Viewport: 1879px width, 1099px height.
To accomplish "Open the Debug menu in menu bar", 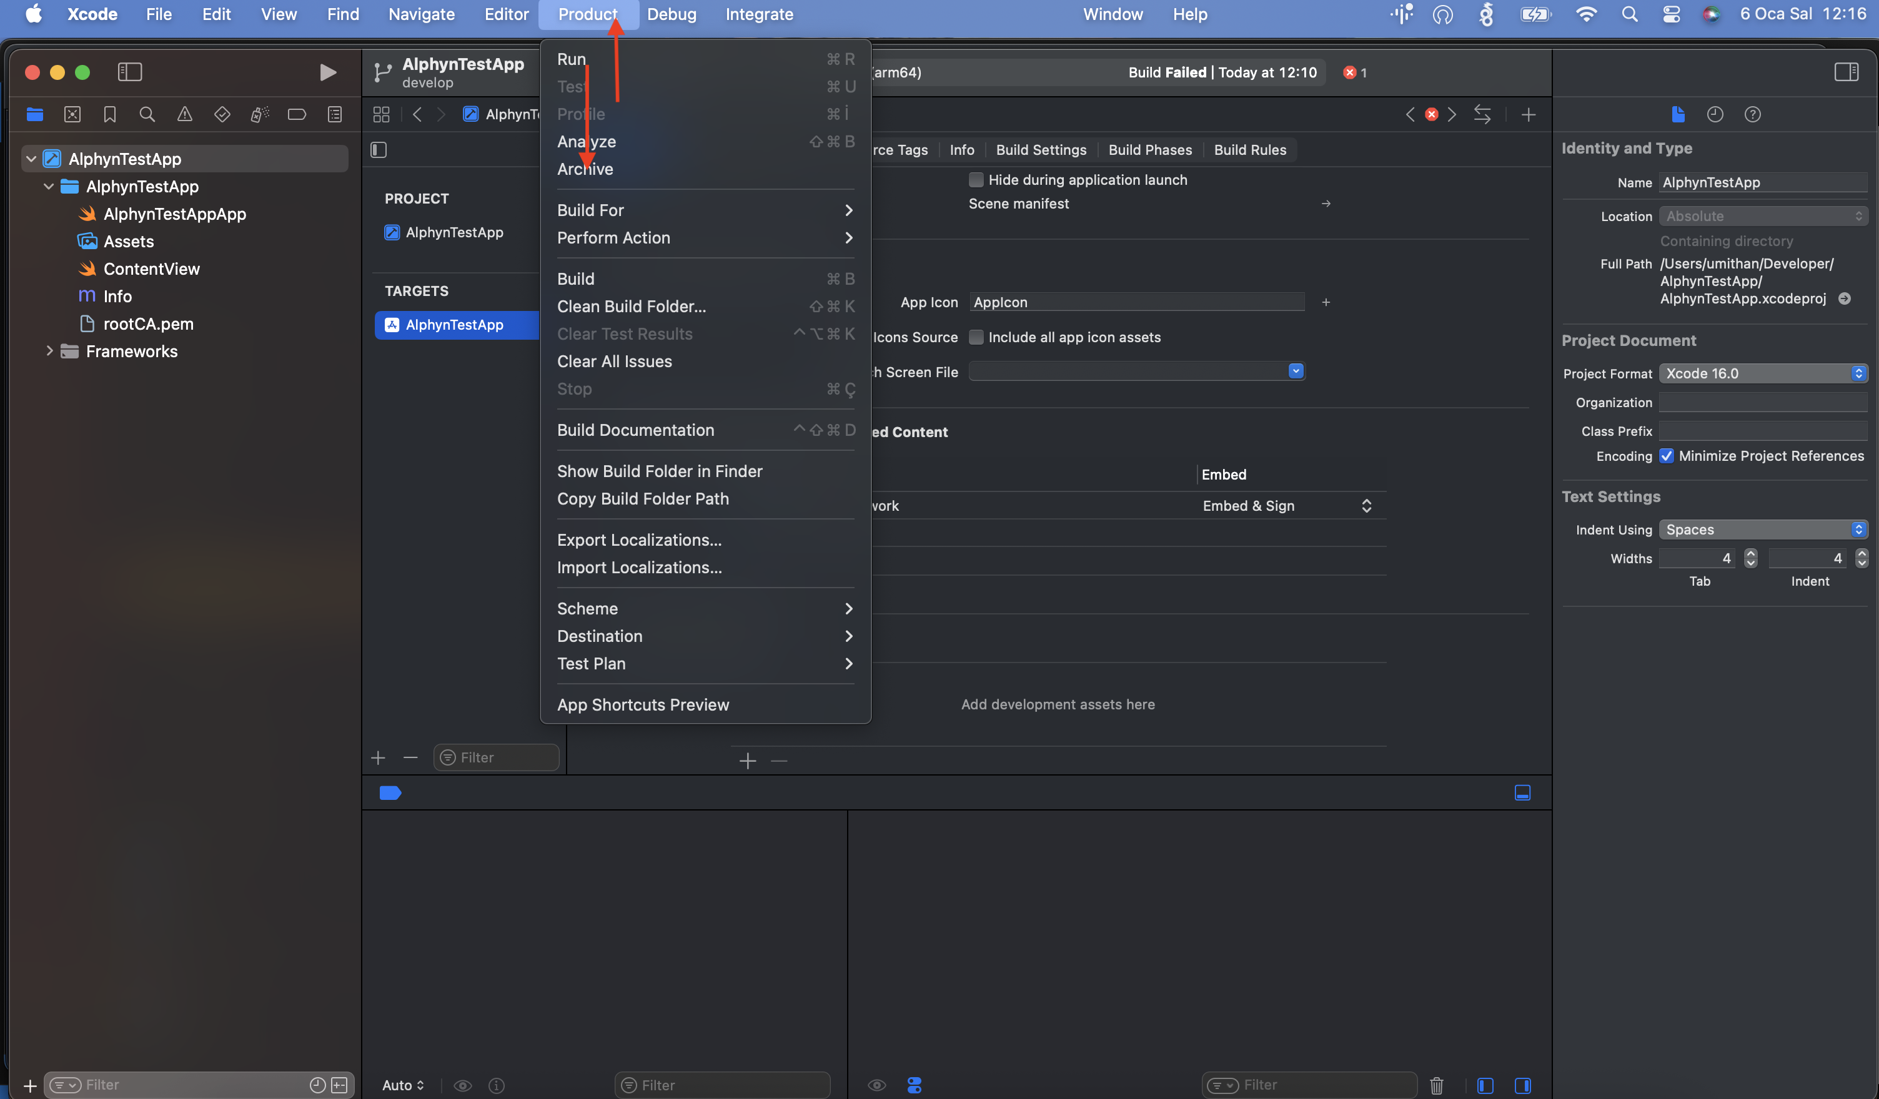I will tap(671, 14).
